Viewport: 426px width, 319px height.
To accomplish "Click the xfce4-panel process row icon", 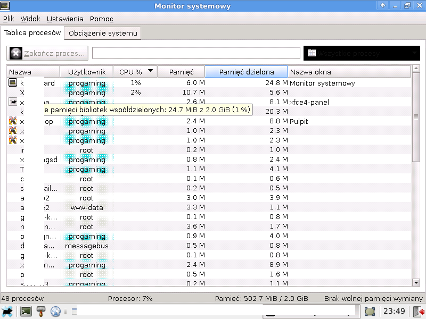I will click(x=13, y=102).
